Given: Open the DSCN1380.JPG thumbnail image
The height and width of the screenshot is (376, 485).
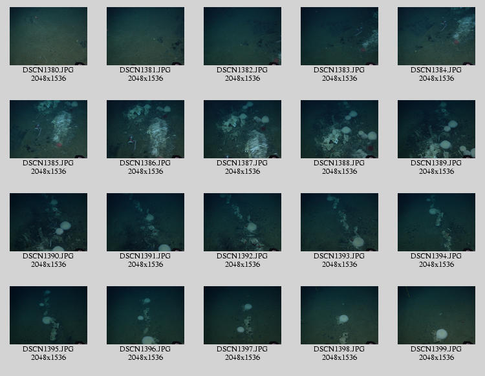Looking at the screenshot, I should click(x=48, y=36).
